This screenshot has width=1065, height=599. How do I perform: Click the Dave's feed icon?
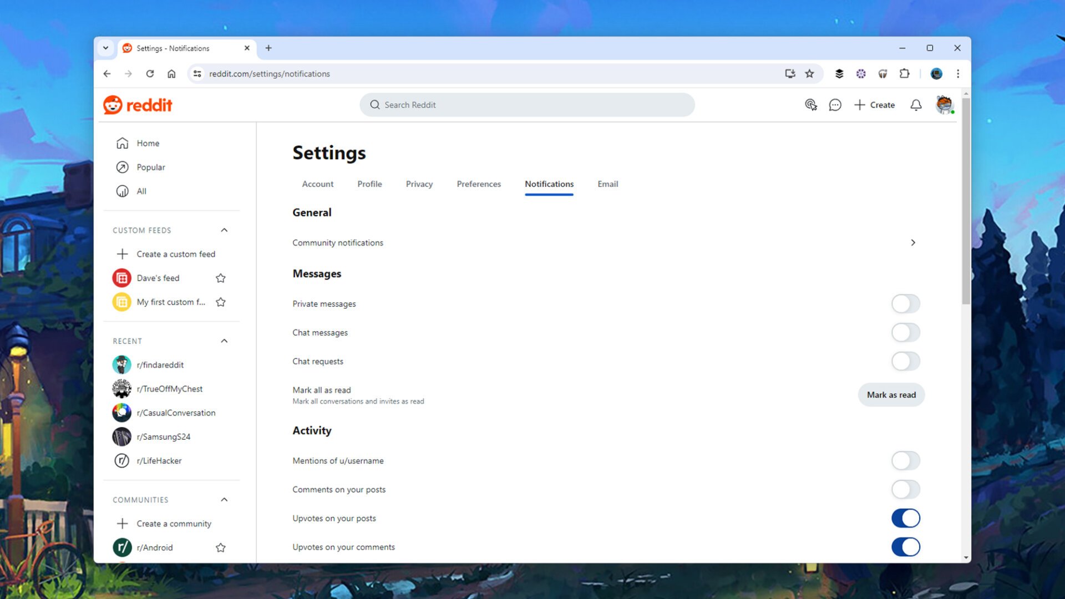[x=122, y=278]
